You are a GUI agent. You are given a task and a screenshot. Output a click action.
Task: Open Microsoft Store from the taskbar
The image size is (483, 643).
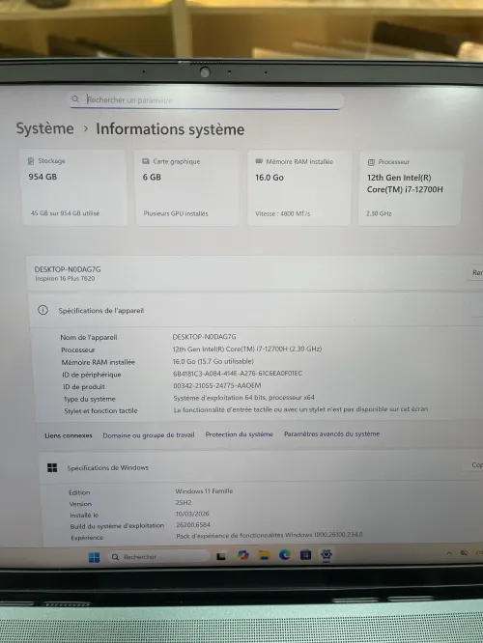click(x=305, y=555)
